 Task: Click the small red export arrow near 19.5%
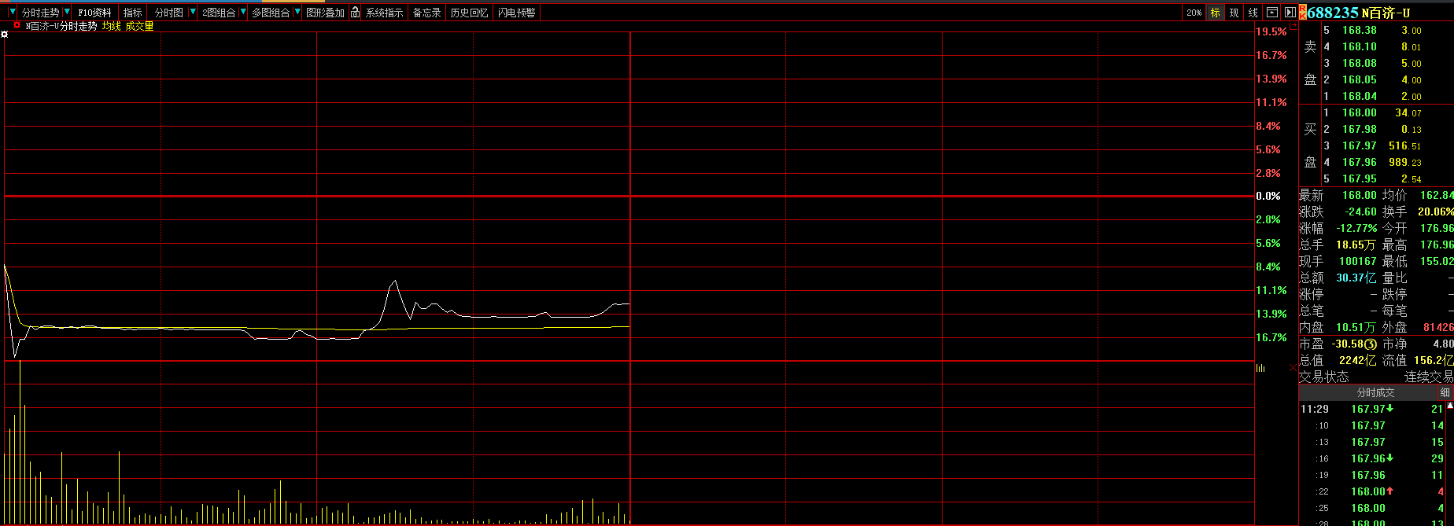pyautogui.click(x=1294, y=27)
